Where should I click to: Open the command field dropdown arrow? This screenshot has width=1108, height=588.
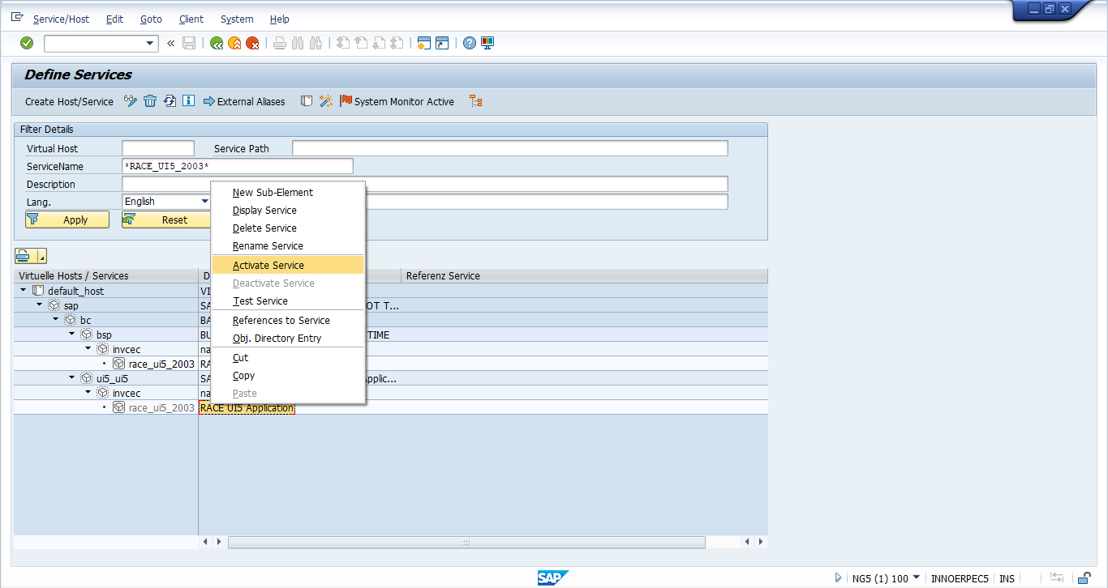pos(149,43)
